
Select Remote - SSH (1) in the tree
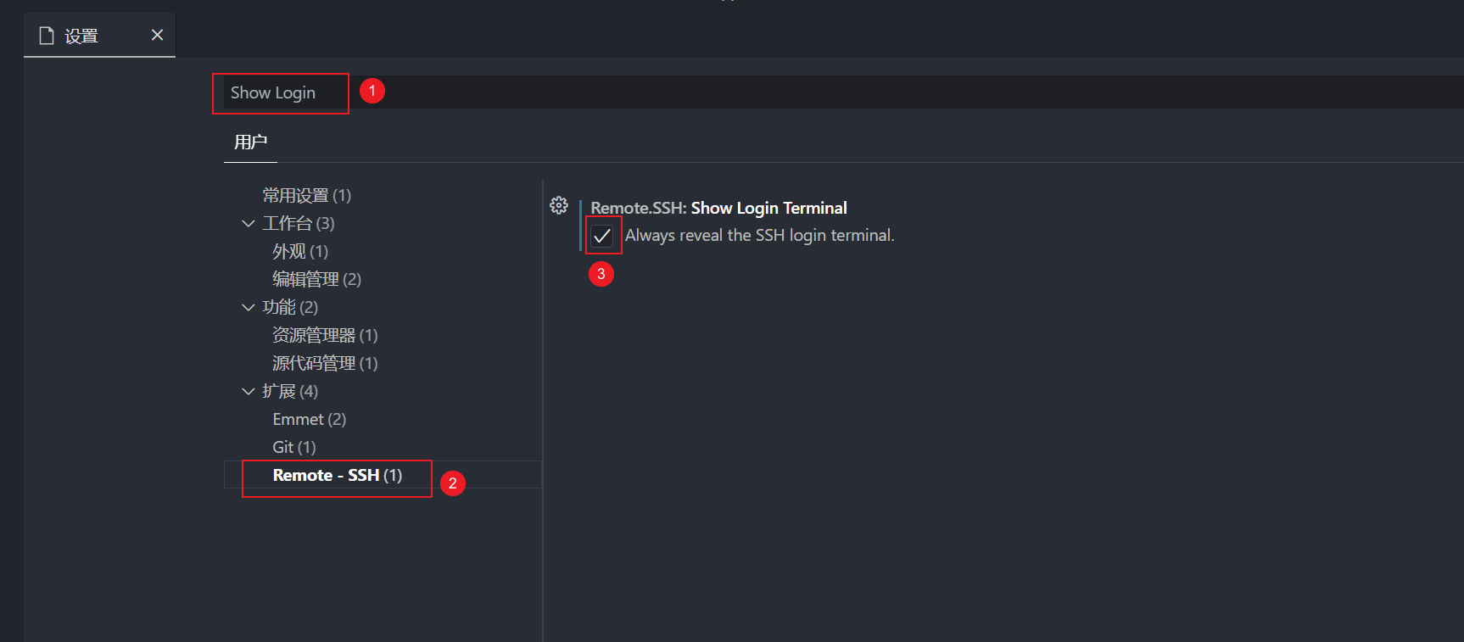point(337,476)
